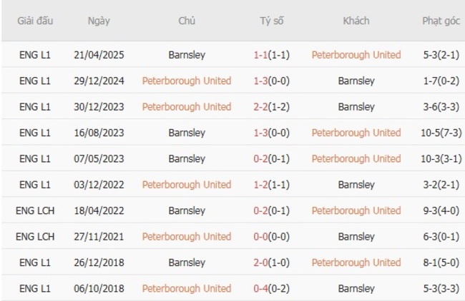Click Peterborough United in 03/12/2022 row
The width and height of the screenshot is (465, 301).
(x=187, y=185)
